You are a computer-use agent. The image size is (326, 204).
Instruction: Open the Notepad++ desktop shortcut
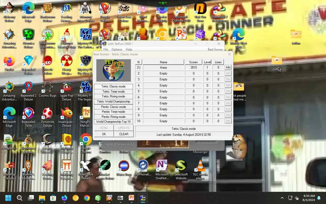click(9, 142)
